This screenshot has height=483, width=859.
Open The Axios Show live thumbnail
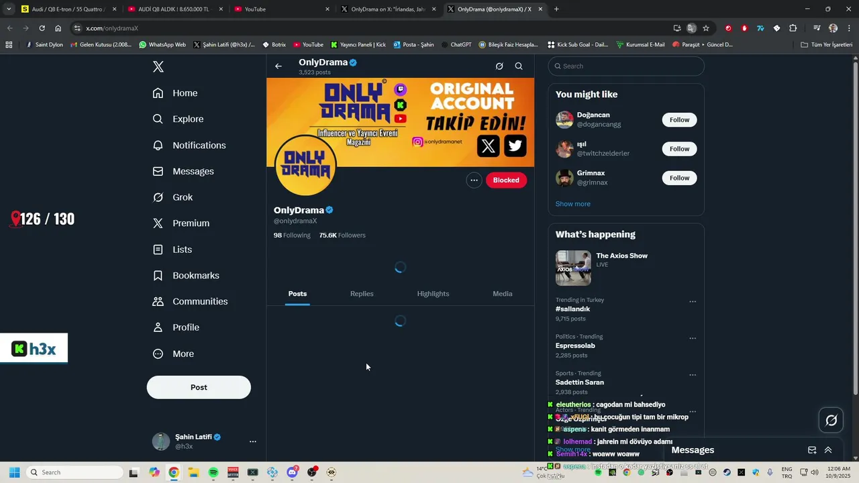click(573, 268)
